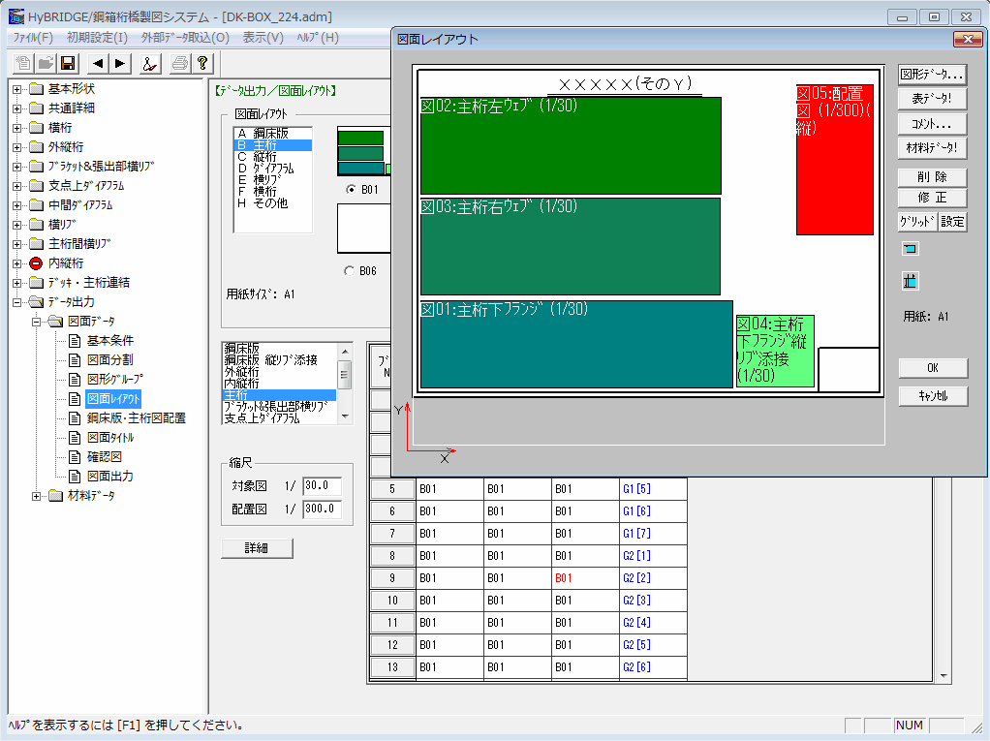Click the cyan rectangle icon below グリッド
The width and height of the screenshot is (990, 741).
click(x=910, y=249)
